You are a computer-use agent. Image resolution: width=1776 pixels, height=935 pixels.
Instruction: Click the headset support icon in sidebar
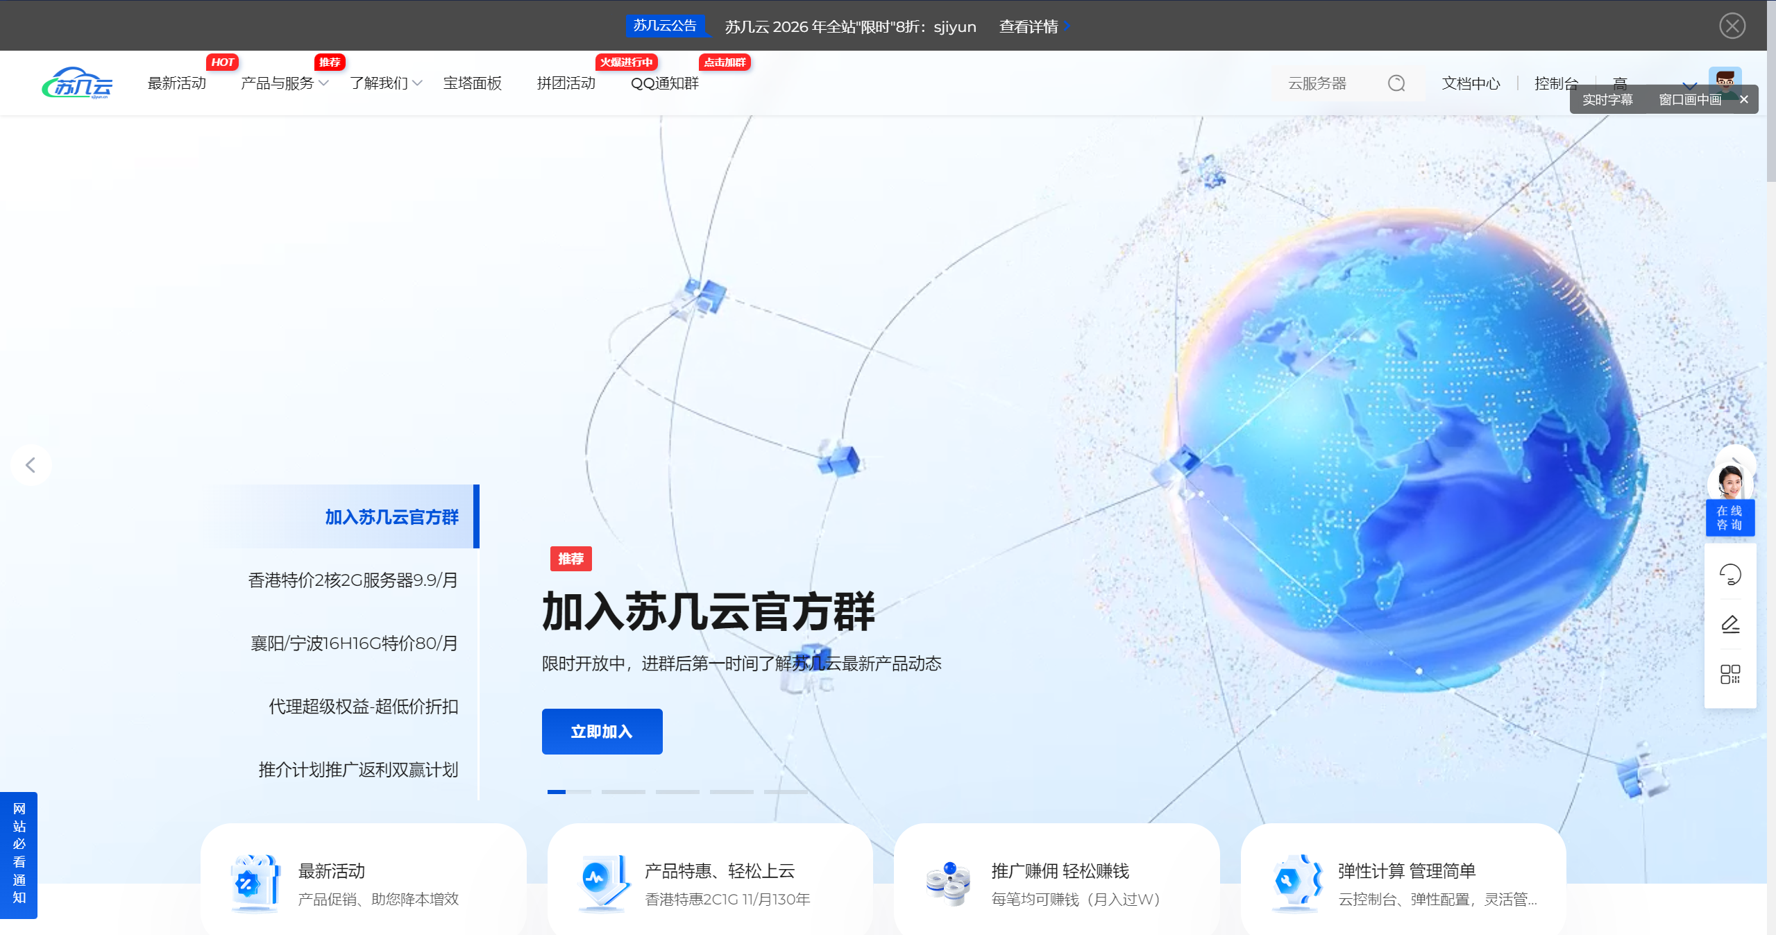[x=1730, y=575]
